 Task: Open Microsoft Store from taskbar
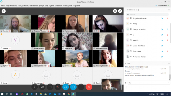click(45, 94)
